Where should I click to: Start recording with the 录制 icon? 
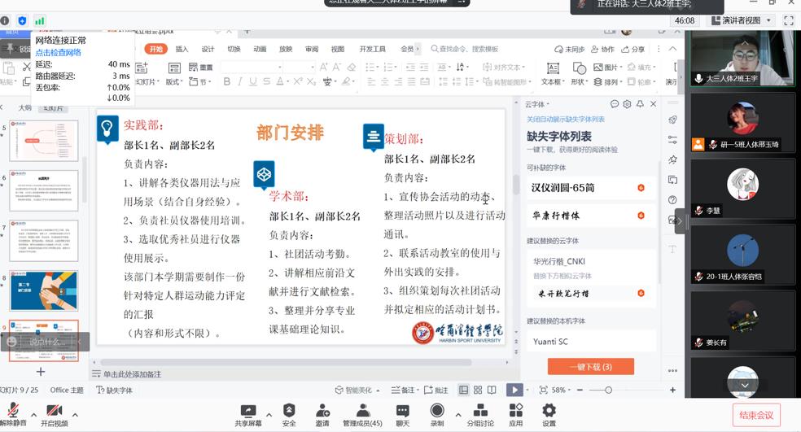pyautogui.click(x=437, y=411)
